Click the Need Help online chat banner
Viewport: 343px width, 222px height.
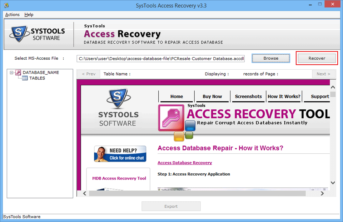[120, 154]
